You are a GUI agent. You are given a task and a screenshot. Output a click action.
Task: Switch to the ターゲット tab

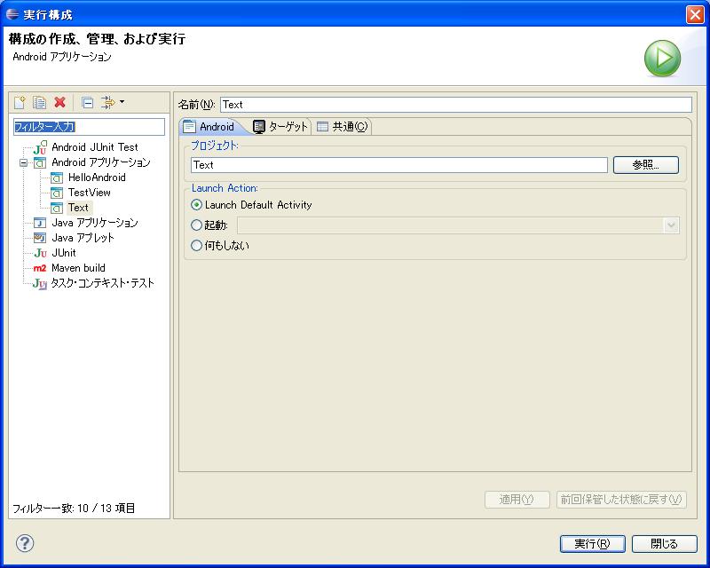click(x=280, y=127)
